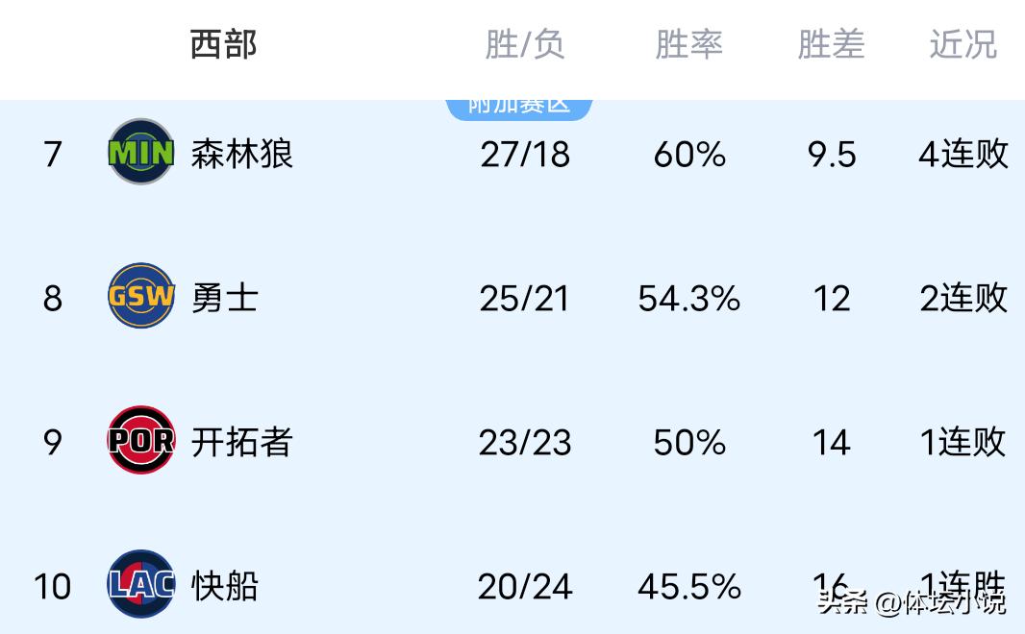Viewport: 1025px width, 634px height.
Task: Click the Trail Blazers POR team logo
Action: coord(141,441)
